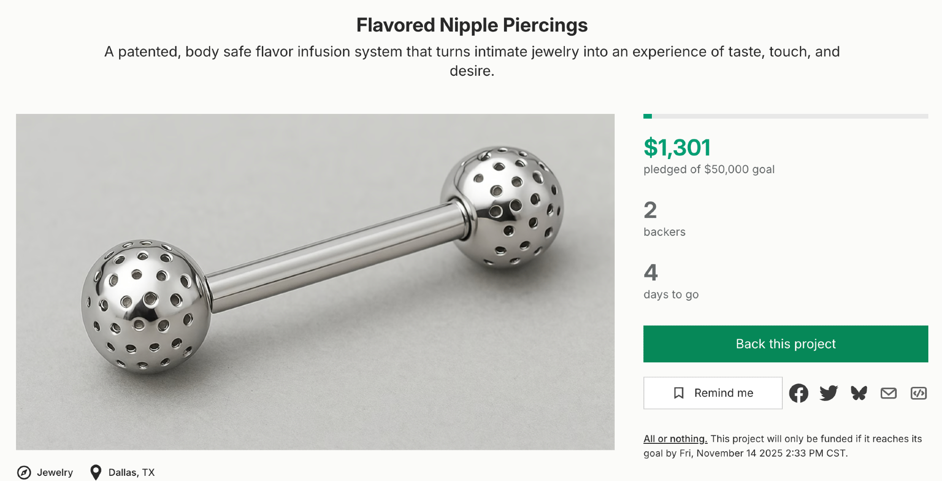The height and width of the screenshot is (481, 942).
Task: Click the barbell piercing project image
Action: click(x=315, y=281)
